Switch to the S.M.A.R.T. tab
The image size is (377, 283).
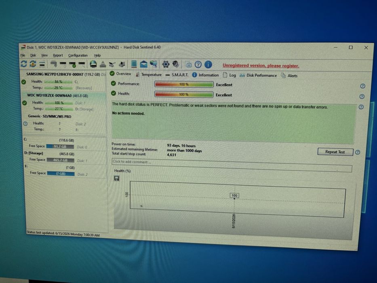(177, 75)
